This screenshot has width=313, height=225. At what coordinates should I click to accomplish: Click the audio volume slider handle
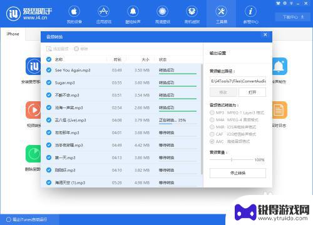click(232, 160)
